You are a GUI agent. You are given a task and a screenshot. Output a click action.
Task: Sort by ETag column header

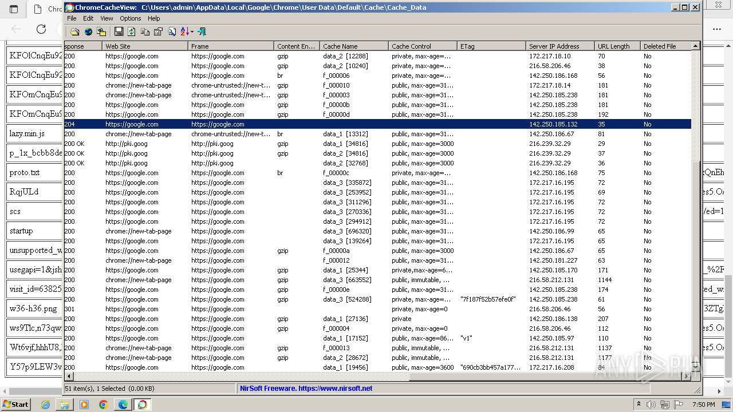click(491, 46)
